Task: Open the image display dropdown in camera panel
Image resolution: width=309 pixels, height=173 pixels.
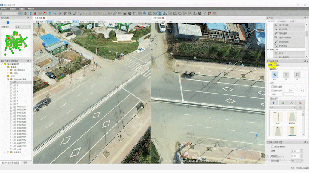Action: click(23, 27)
